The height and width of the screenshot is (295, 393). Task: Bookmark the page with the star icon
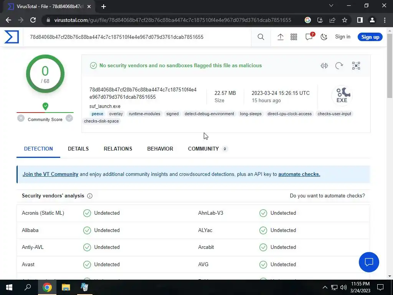(345, 20)
